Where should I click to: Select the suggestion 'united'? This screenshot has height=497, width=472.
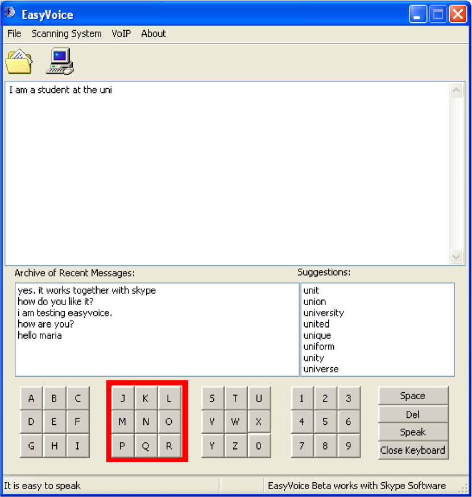[x=316, y=324]
